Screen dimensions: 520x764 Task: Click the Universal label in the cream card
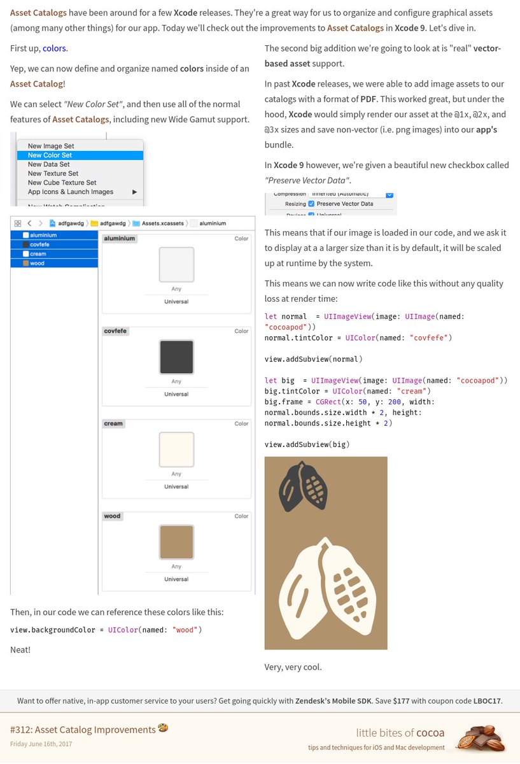click(176, 486)
